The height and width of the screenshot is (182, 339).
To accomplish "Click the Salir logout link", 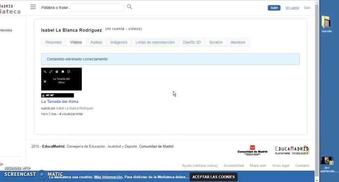I will click(x=307, y=8).
